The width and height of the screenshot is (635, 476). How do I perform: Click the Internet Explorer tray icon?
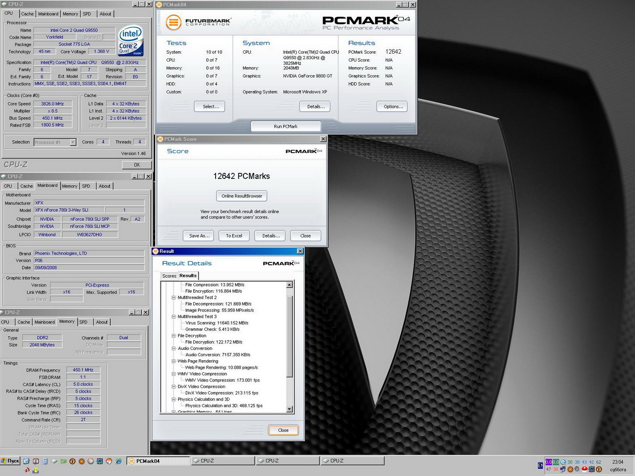[x=563, y=462]
